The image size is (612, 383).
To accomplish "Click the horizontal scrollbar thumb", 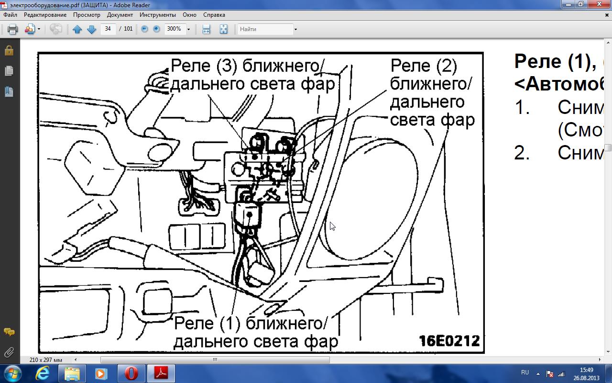I will click(x=215, y=360).
